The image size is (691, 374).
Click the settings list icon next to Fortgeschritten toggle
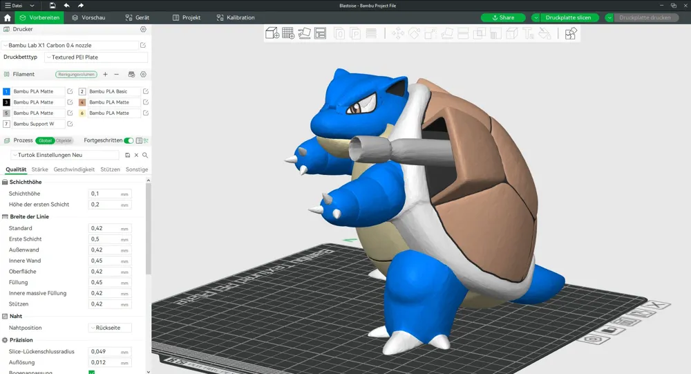[139, 140]
